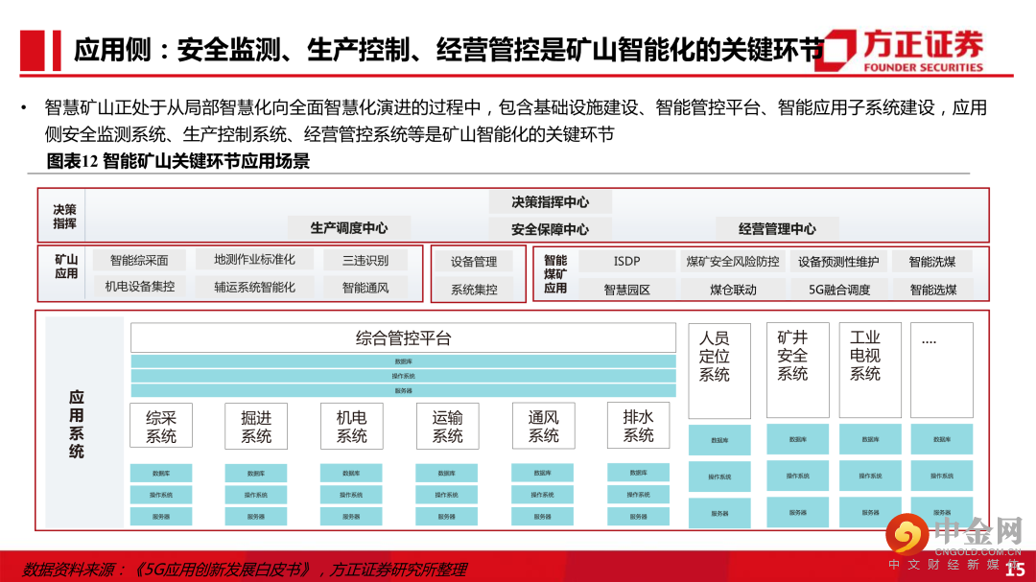Click the bullet paragraph starting 智慧矿山正处于
Screen dimensions: 1036x582
tap(515, 121)
